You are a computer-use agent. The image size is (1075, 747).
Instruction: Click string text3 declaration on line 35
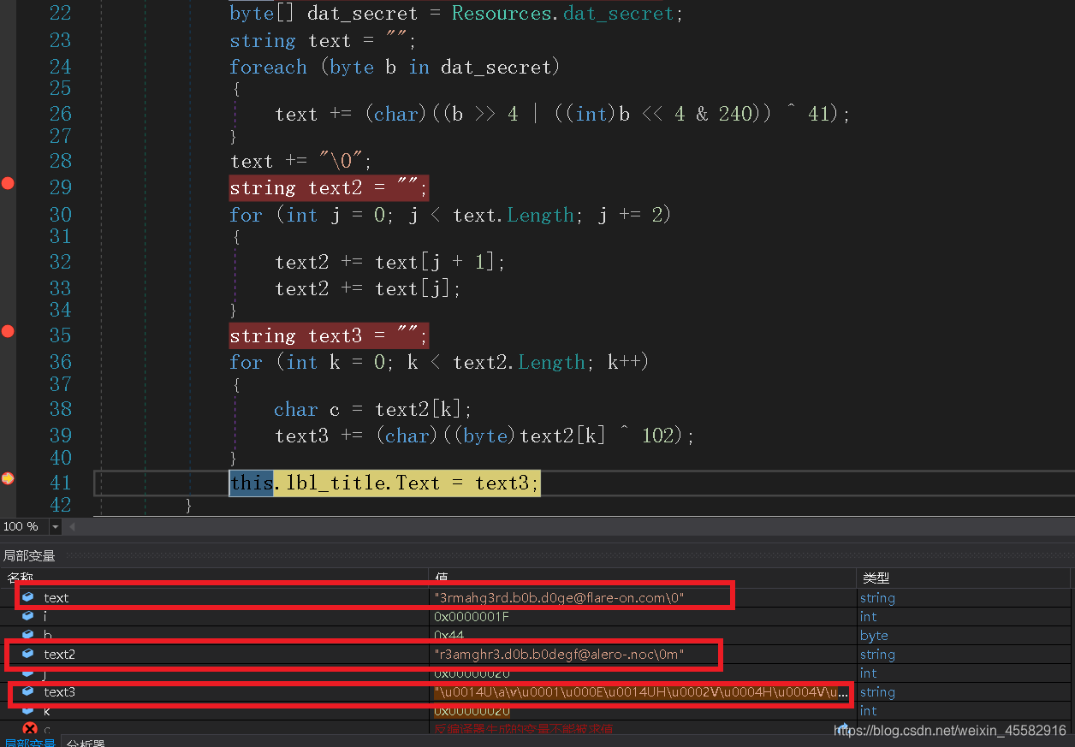pyautogui.click(x=329, y=335)
